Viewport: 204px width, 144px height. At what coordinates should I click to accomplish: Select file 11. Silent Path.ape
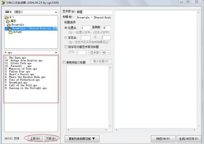tap(18, 63)
